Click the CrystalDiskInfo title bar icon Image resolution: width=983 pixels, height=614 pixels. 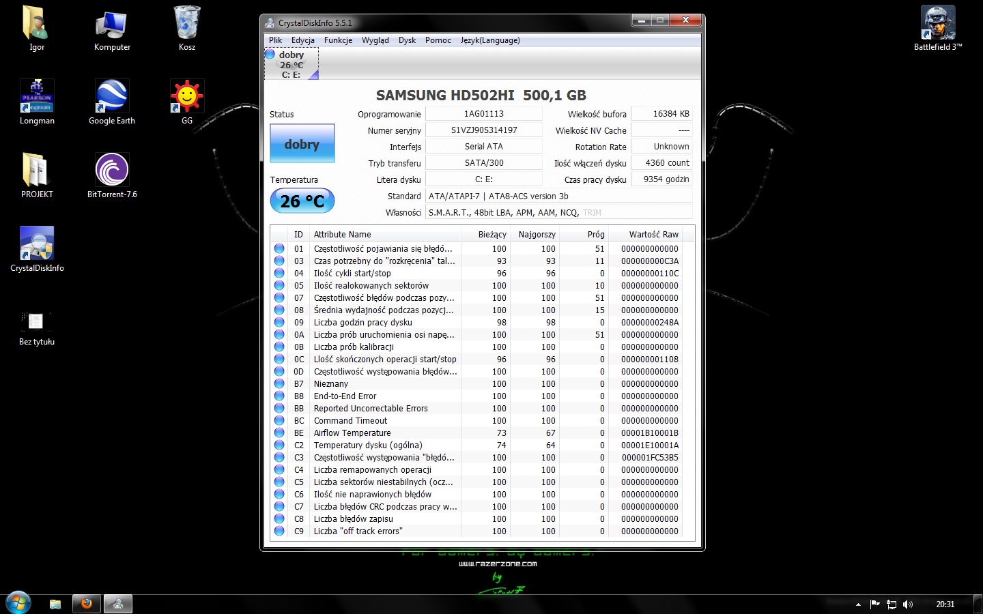tap(270, 23)
